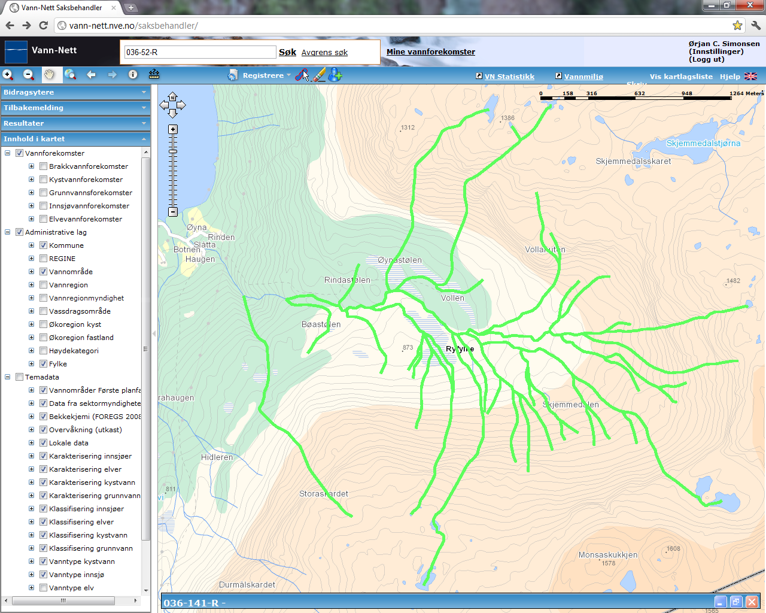Check the REGINE layer
The image size is (766, 613).
click(x=43, y=259)
